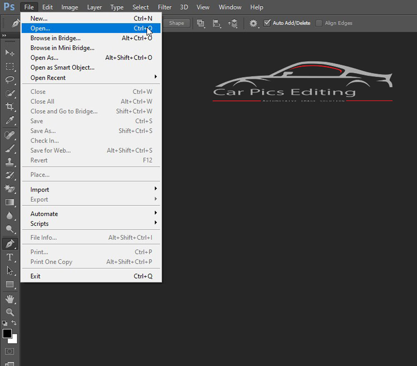
Task: Choose Open As... menu entry
Action: tap(90, 57)
